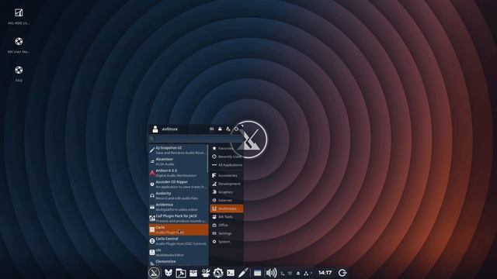The image size is (497, 279).
Task: Select the All Applications category
Action: tap(227, 165)
